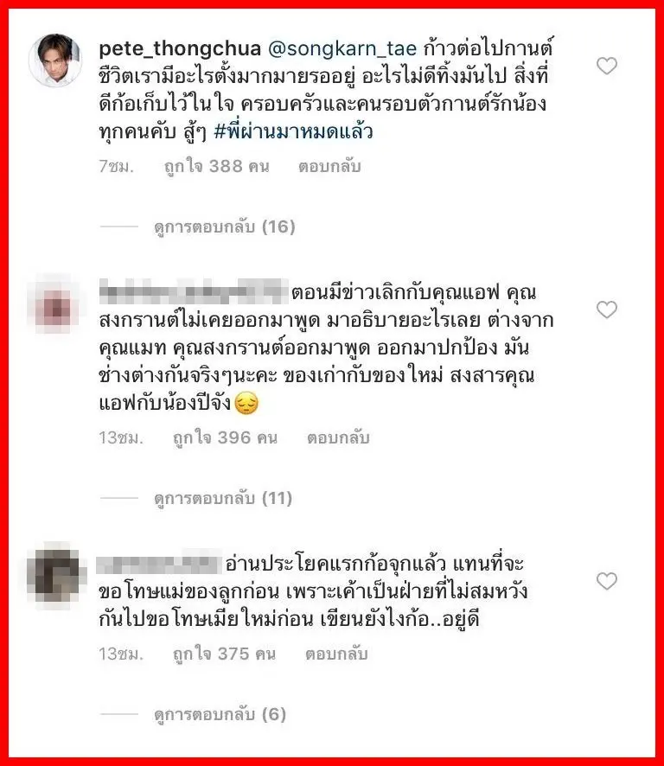Screen dimensions: 664x766
Task: Like the comment about คุณแอฟ with heart
Action: [607, 310]
